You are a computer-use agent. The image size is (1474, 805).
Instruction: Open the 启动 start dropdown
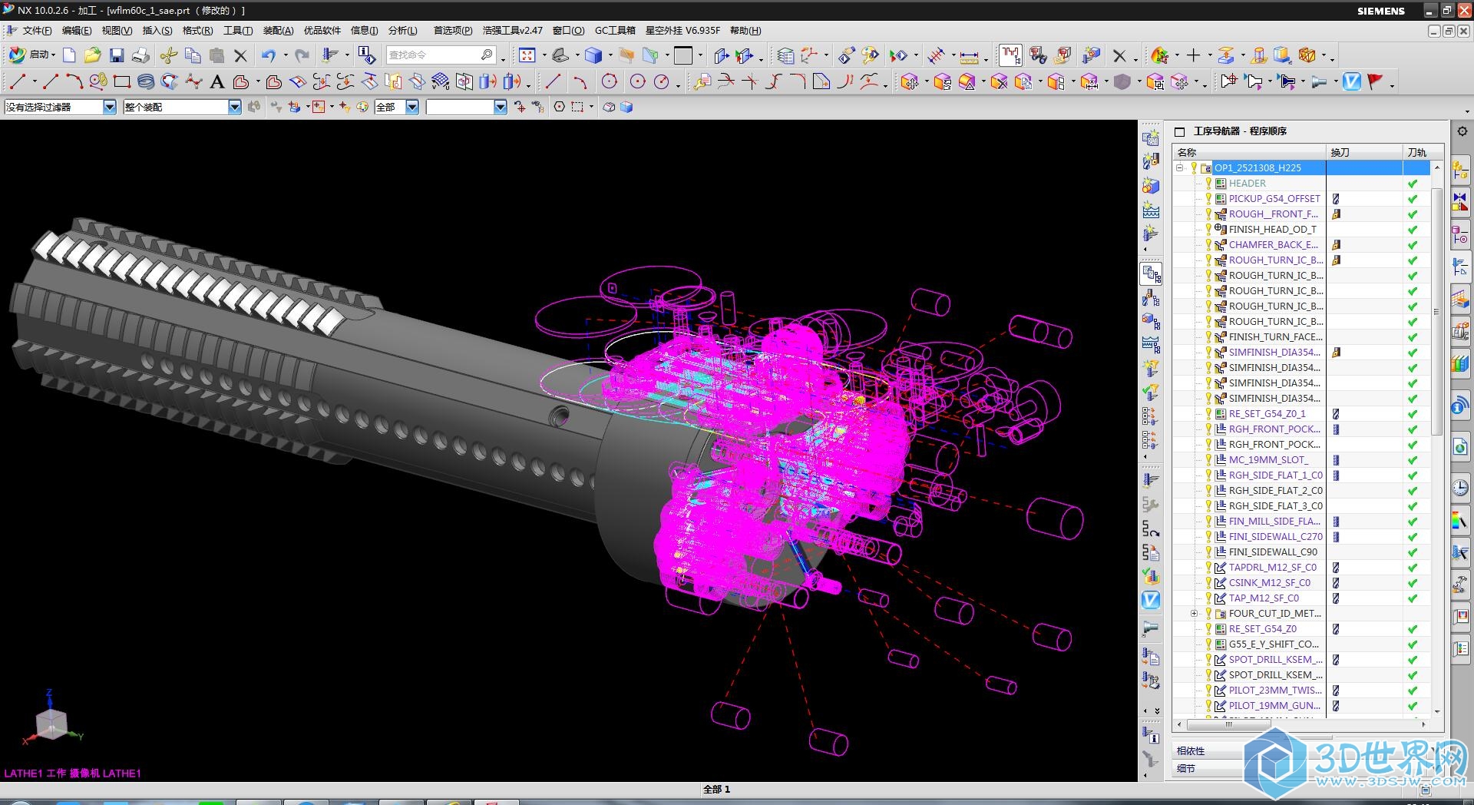[31, 55]
